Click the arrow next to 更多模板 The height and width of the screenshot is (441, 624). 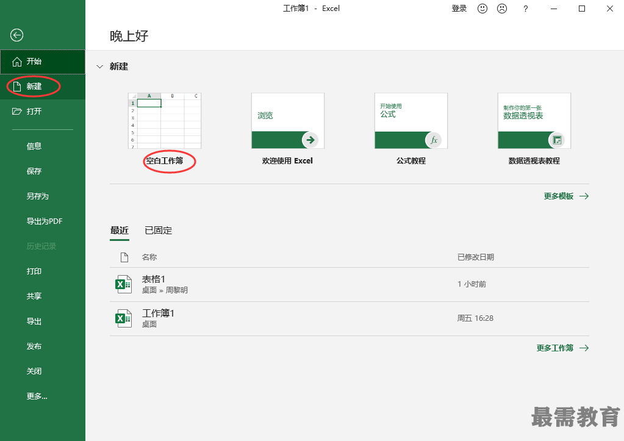click(584, 196)
